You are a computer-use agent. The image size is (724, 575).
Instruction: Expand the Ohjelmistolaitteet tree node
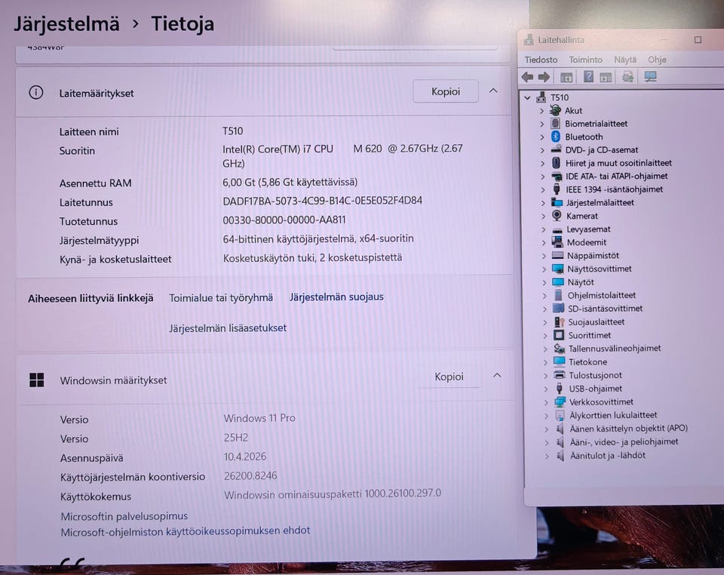coord(545,296)
